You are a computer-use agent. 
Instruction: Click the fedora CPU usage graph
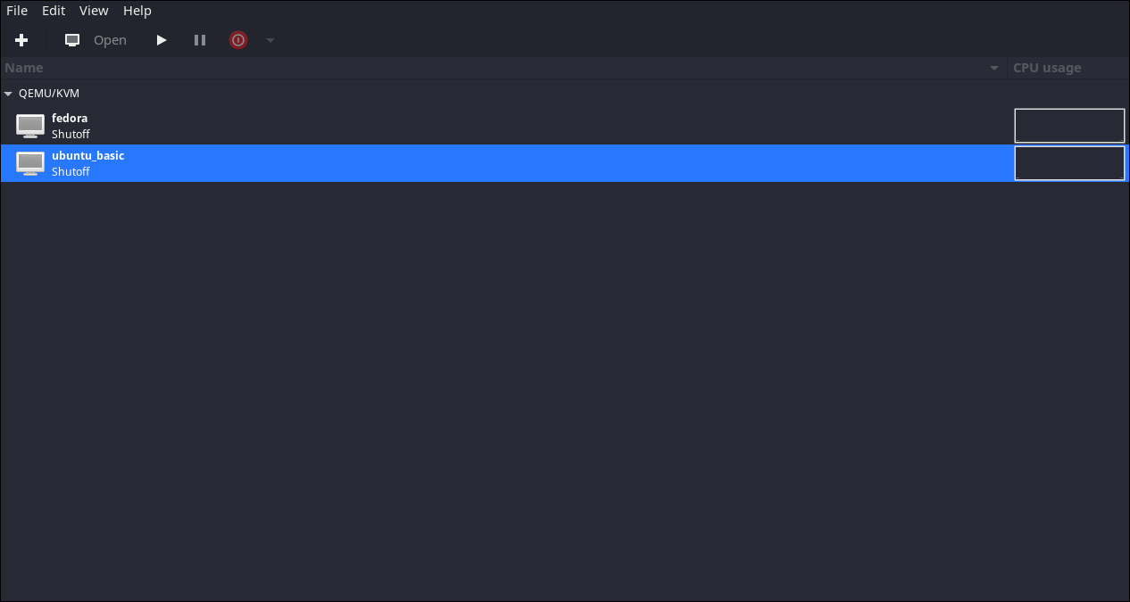(1069, 126)
